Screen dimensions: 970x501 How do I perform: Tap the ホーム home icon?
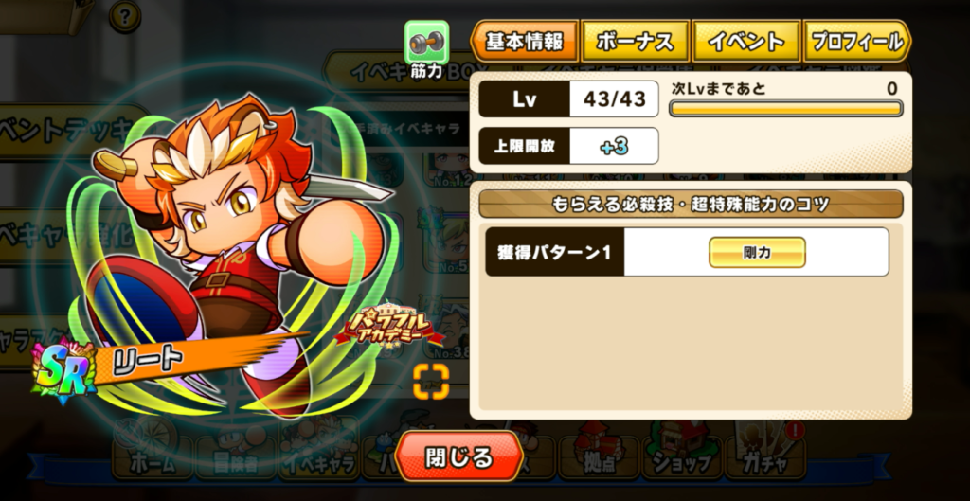point(153,450)
